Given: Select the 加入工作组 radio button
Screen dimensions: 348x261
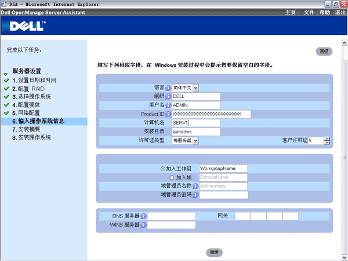Looking at the screenshot, I should (x=162, y=169).
